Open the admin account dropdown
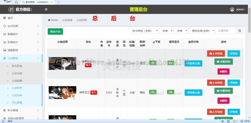Screen dimensions: 251x123 [241, 9]
